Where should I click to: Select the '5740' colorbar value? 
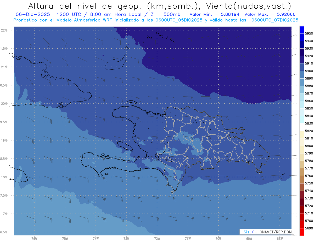click(x=309, y=191)
